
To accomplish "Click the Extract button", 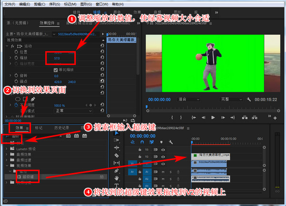I will pyautogui.click(x=255, y=118).
